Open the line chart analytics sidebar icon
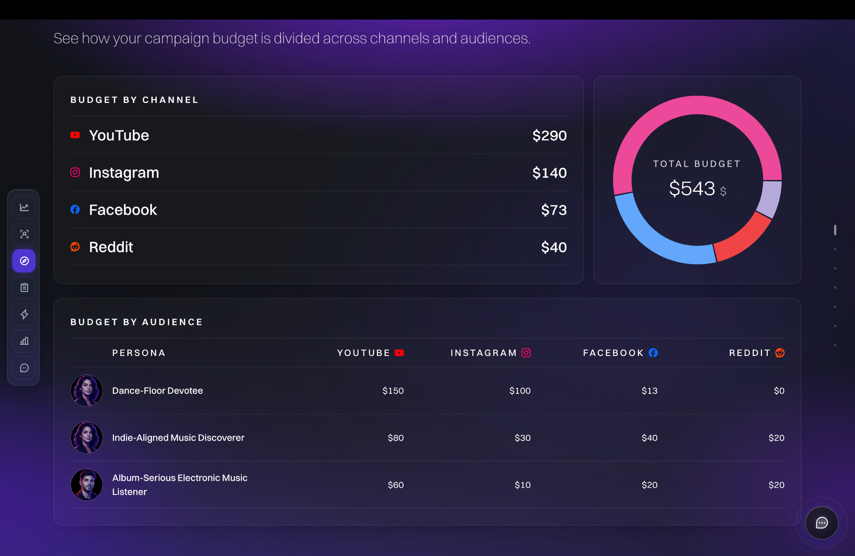This screenshot has width=855, height=556. pos(24,208)
